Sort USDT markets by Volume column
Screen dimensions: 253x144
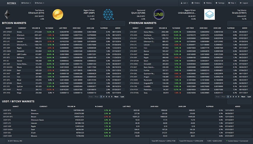pos(71,106)
